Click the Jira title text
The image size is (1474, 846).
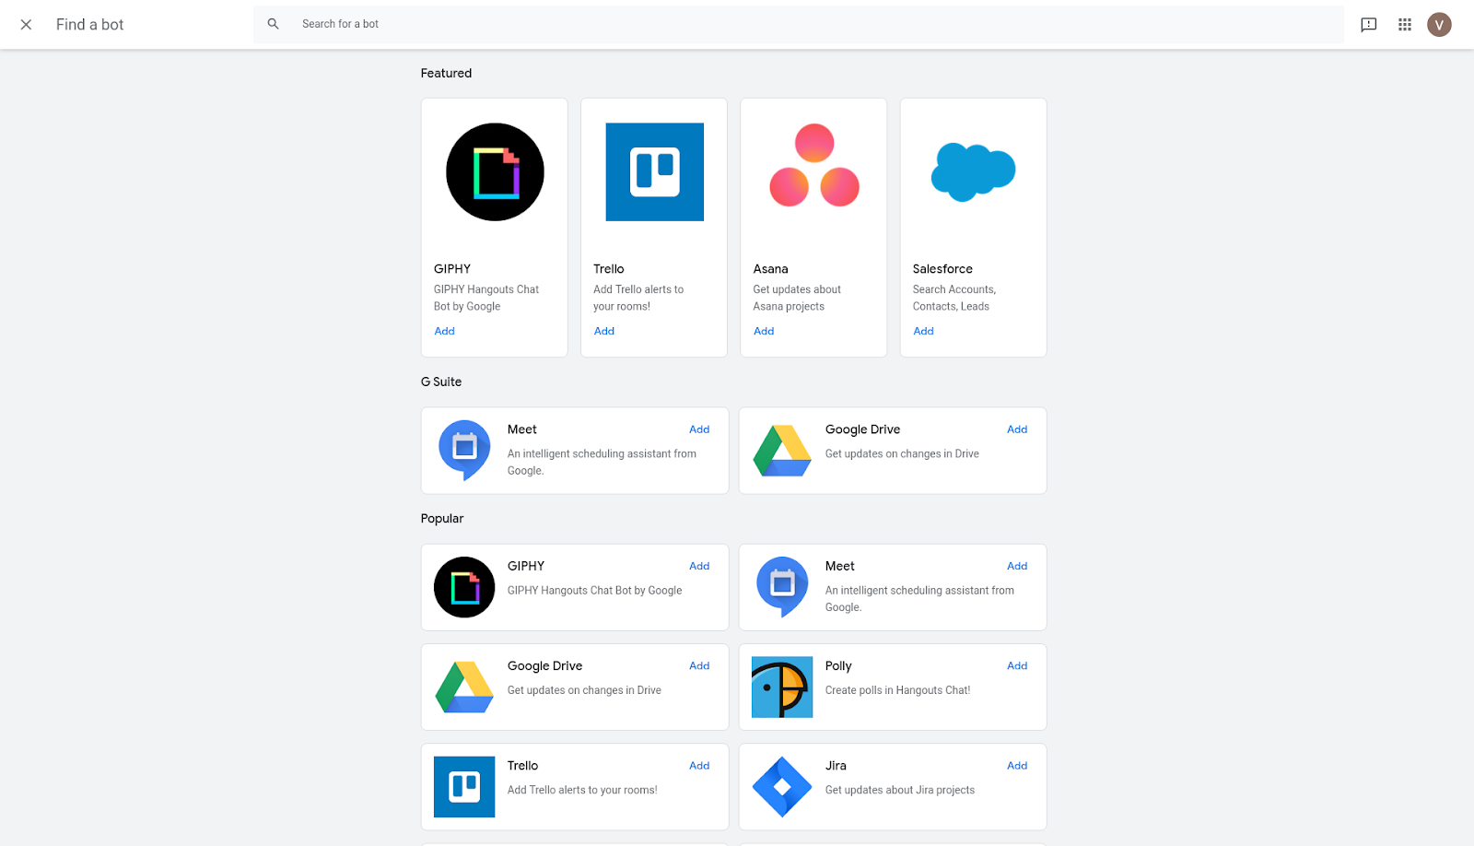click(836, 766)
